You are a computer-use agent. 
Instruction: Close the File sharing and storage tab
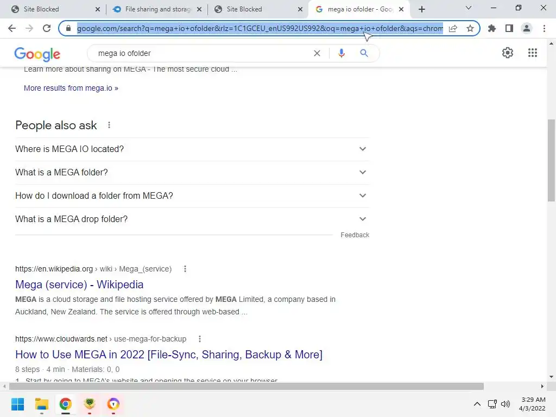tap(199, 9)
